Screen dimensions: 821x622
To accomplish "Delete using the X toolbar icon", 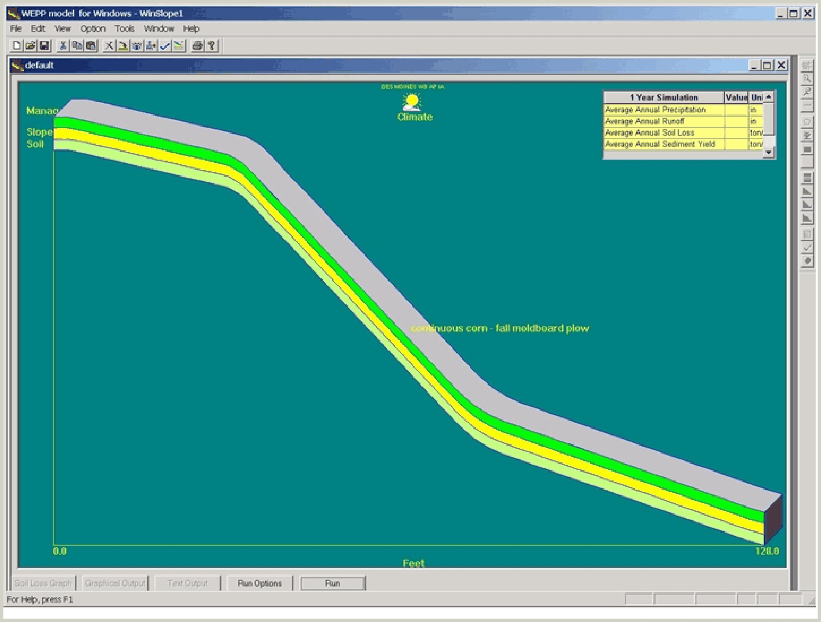I will pos(109,45).
